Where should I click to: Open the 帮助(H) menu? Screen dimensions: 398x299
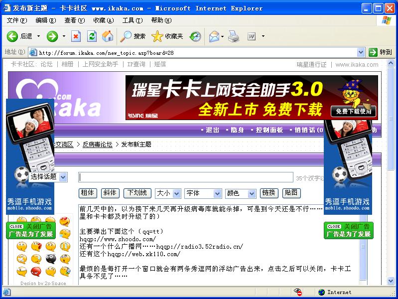161,20
